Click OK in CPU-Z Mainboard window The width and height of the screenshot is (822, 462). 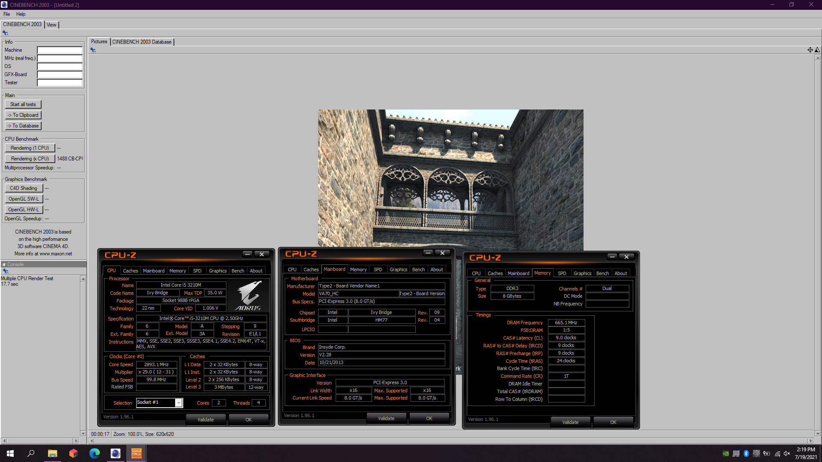pos(429,418)
